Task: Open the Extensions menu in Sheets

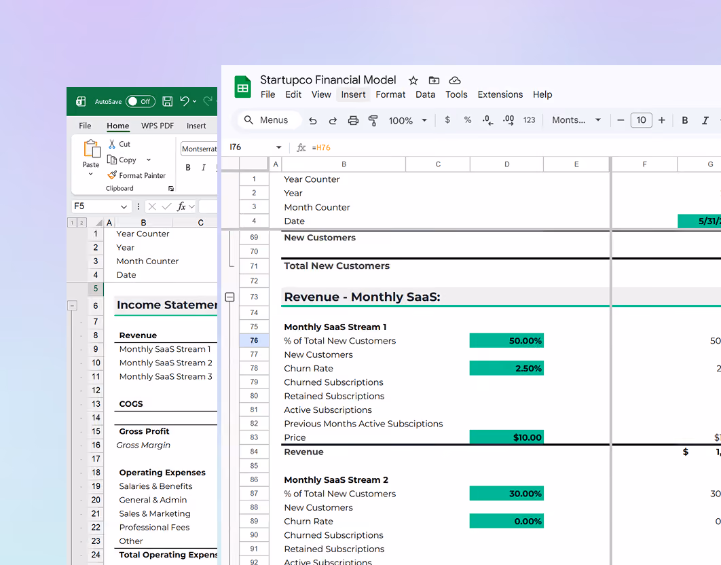Action: point(500,94)
